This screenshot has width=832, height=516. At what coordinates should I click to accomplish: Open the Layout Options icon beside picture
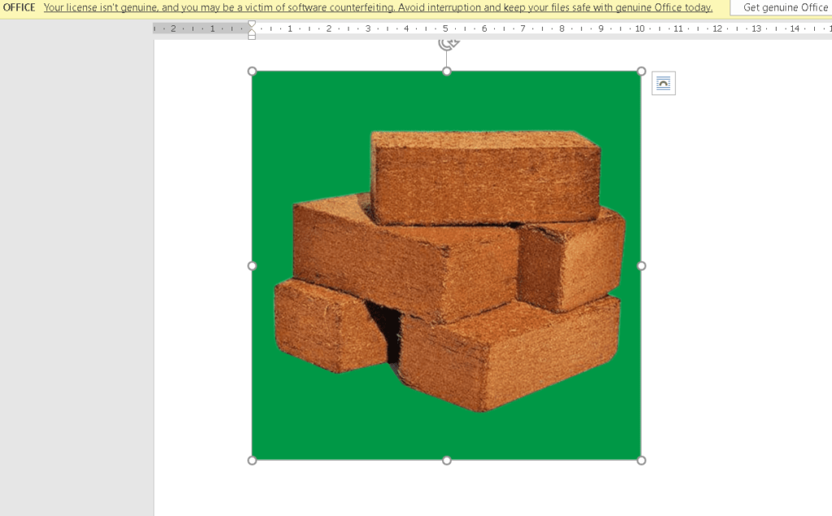pos(663,83)
